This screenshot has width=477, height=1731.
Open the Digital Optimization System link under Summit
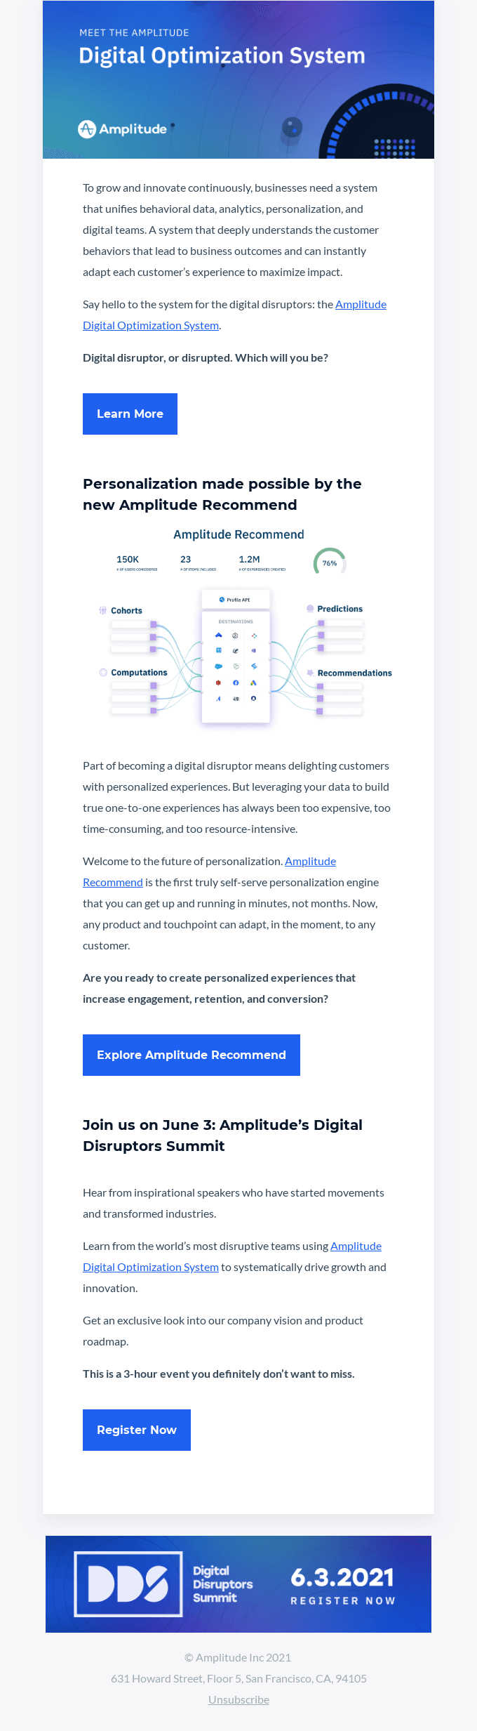(232, 1256)
